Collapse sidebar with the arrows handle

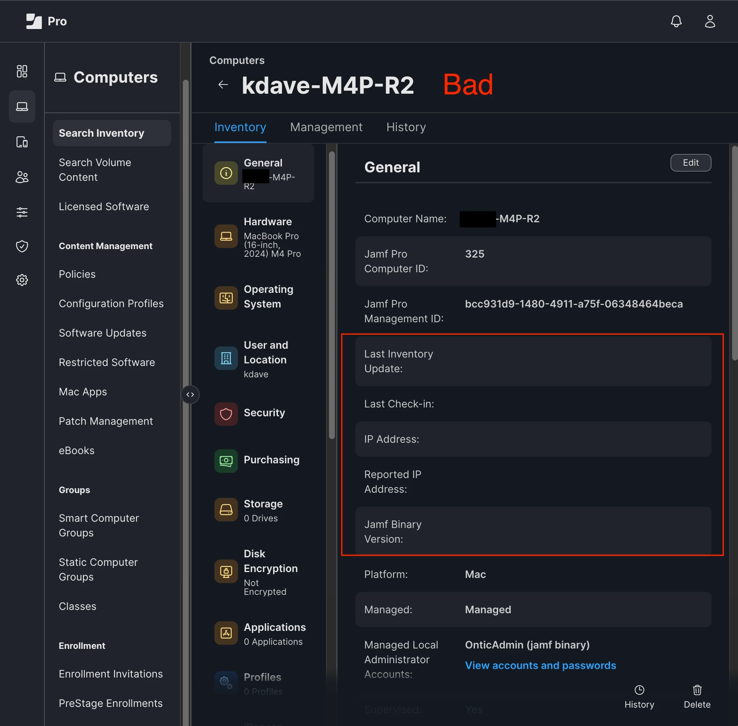(190, 394)
